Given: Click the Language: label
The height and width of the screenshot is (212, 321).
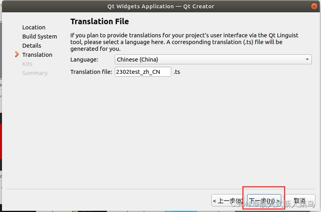Looking at the screenshot, I should tap(84, 60).
